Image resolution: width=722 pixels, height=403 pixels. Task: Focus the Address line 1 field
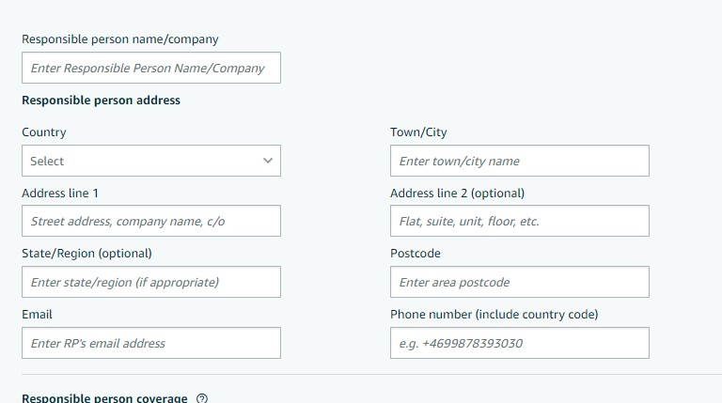(151, 221)
